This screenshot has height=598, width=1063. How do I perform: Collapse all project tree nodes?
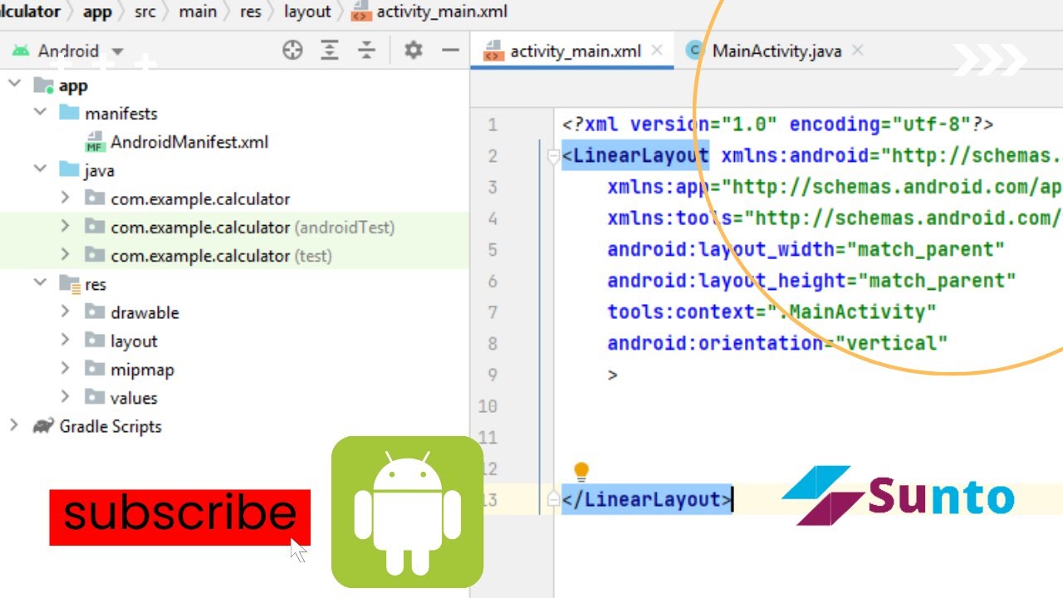(x=366, y=51)
